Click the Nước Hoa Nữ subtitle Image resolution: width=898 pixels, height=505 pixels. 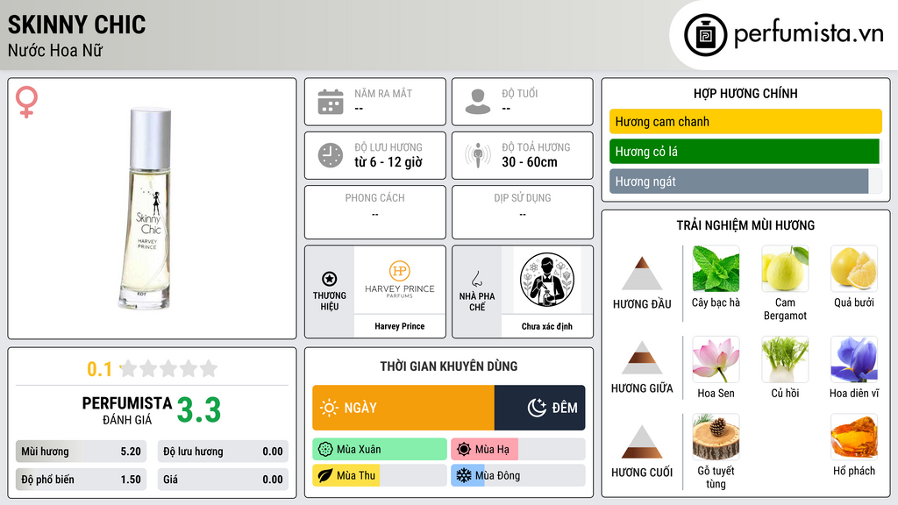pyautogui.click(x=55, y=50)
